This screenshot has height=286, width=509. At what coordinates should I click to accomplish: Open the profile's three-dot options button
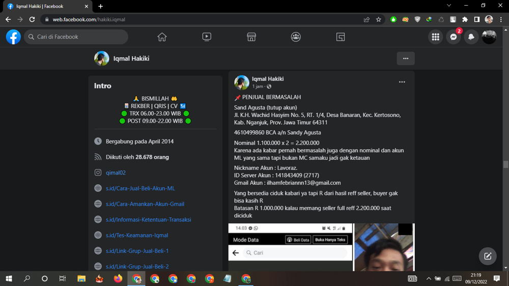click(406, 59)
